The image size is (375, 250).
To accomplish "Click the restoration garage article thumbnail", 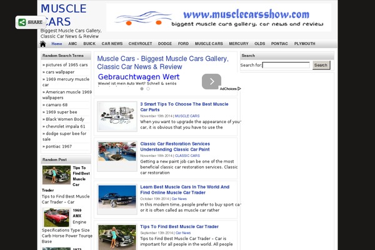I will coord(117,151).
